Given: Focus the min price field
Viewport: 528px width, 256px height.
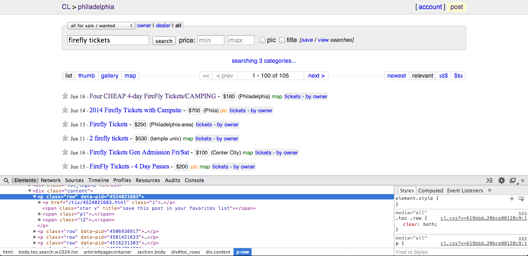Looking at the screenshot, I should pos(211,40).
